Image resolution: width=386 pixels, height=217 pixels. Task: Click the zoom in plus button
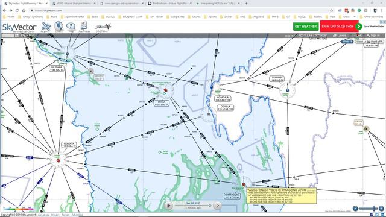381,209
